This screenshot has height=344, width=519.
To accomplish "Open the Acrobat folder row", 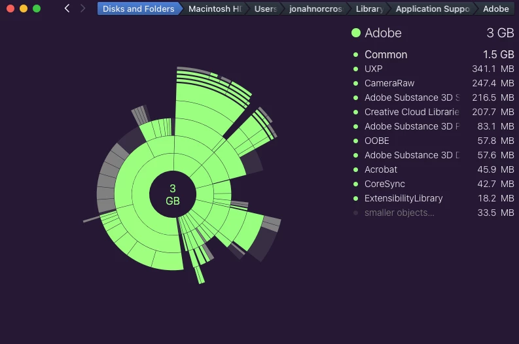I will point(433,169).
